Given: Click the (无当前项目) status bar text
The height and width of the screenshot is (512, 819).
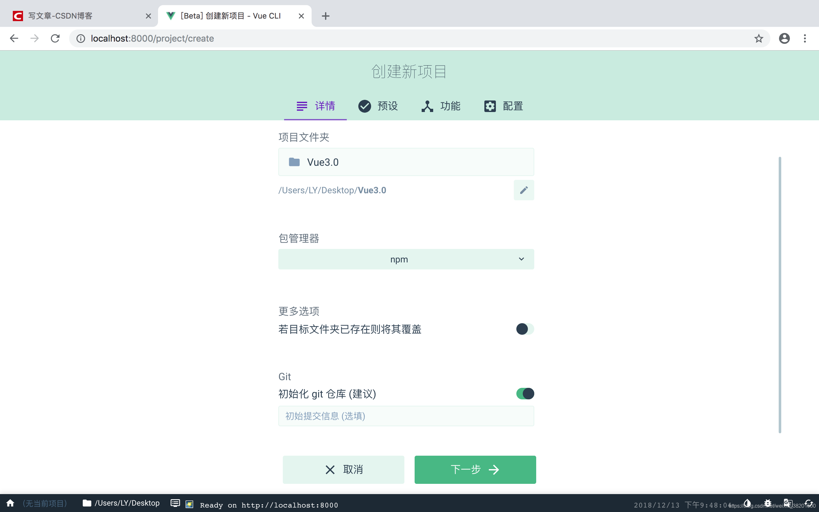Looking at the screenshot, I should coord(45,503).
